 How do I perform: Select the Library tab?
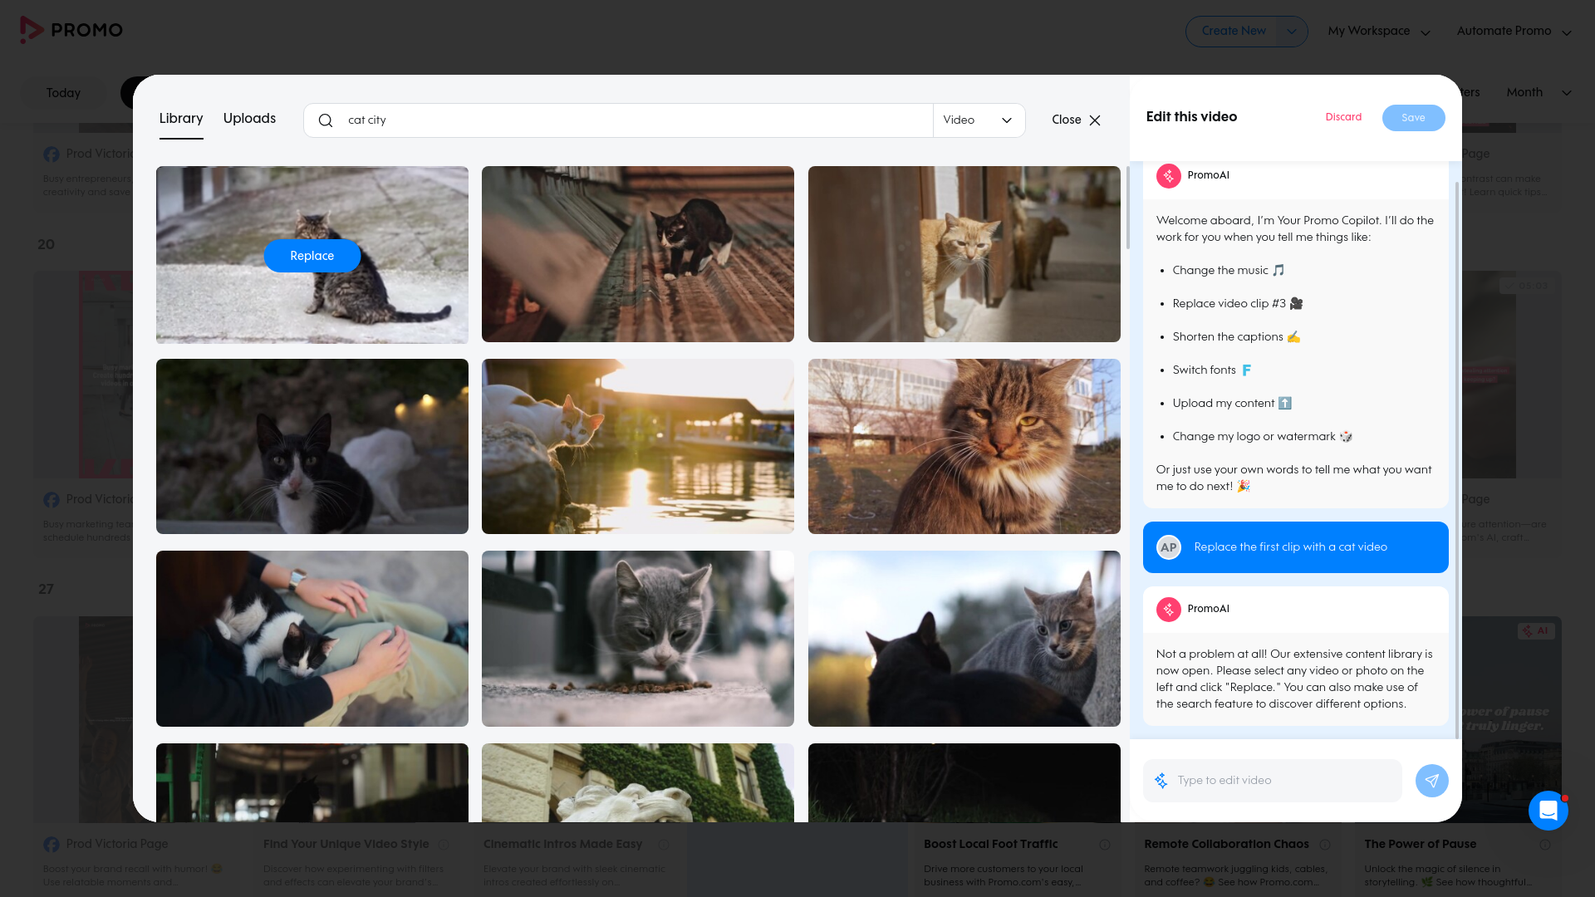click(181, 119)
